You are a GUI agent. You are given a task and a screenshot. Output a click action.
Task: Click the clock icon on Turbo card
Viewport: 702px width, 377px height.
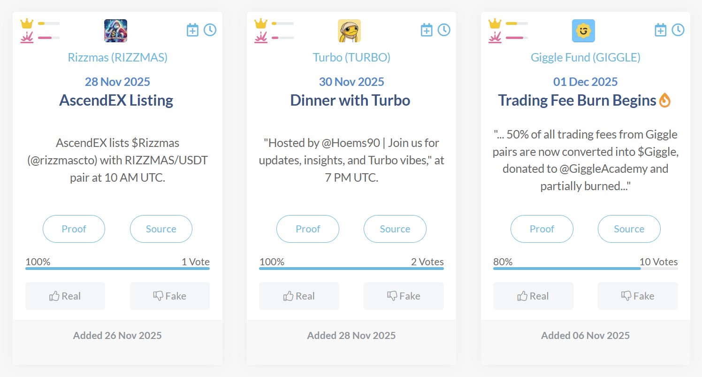(444, 30)
